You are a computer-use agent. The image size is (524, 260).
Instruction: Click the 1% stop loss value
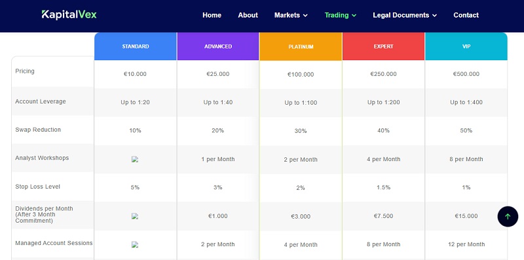pos(466,187)
